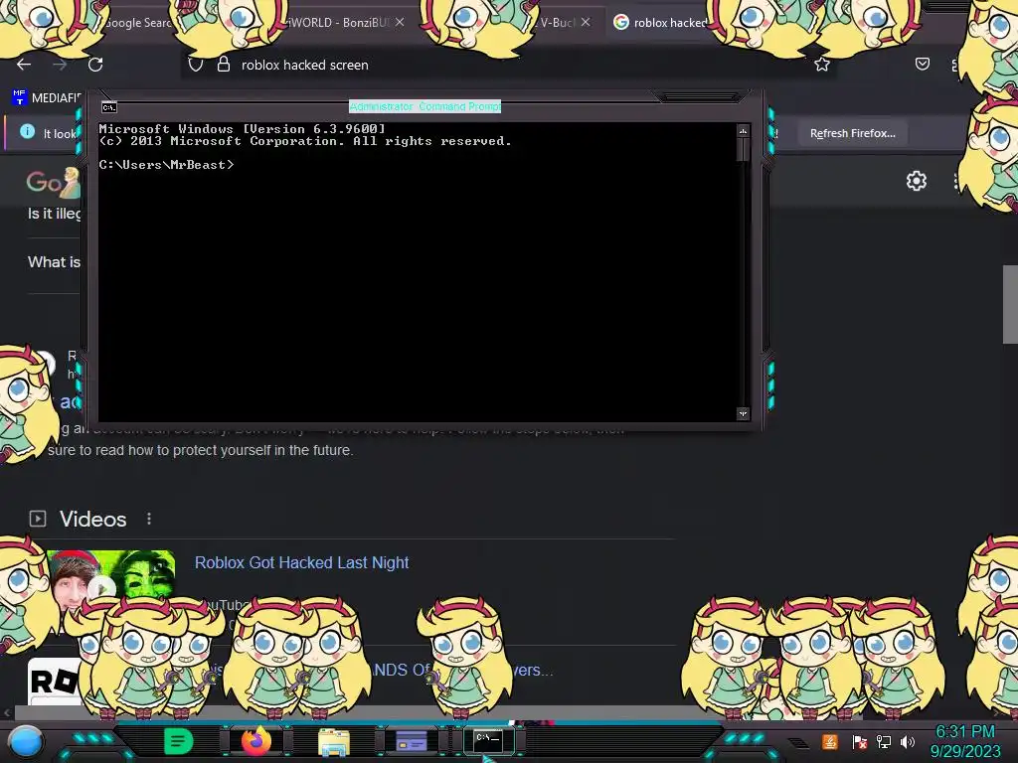Switch to the V-Bucks tab
The height and width of the screenshot is (763, 1018).
click(x=559, y=23)
